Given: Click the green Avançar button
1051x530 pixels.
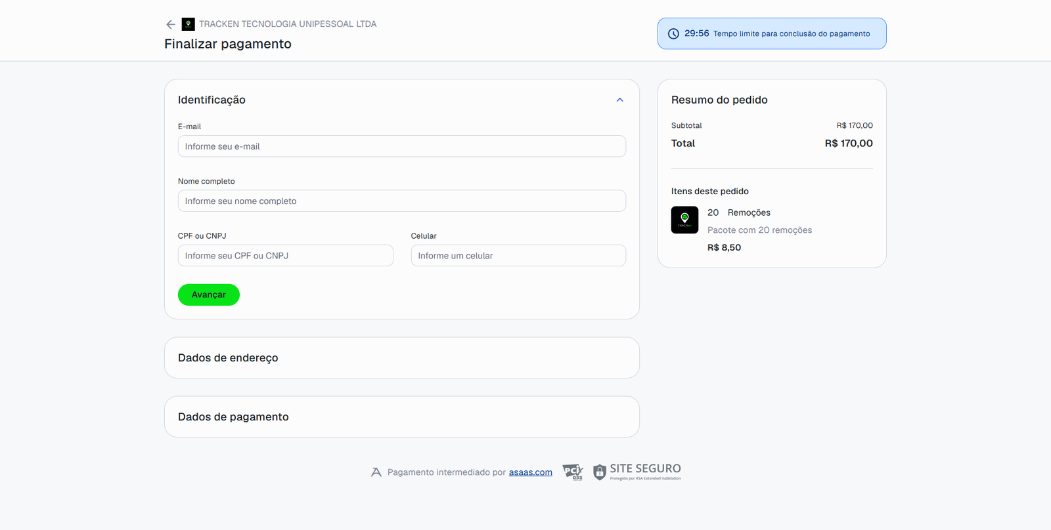Looking at the screenshot, I should (x=209, y=295).
